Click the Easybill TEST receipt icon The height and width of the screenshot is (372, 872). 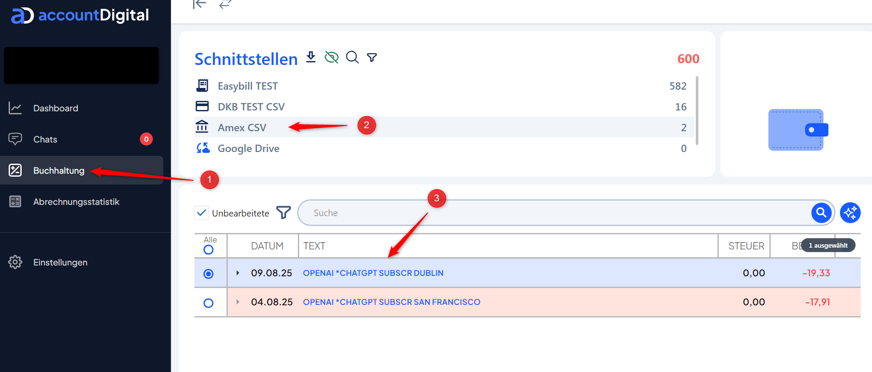coord(202,86)
